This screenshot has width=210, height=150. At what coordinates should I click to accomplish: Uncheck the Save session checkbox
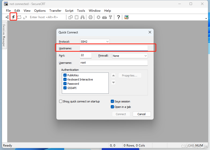(112, 101)
